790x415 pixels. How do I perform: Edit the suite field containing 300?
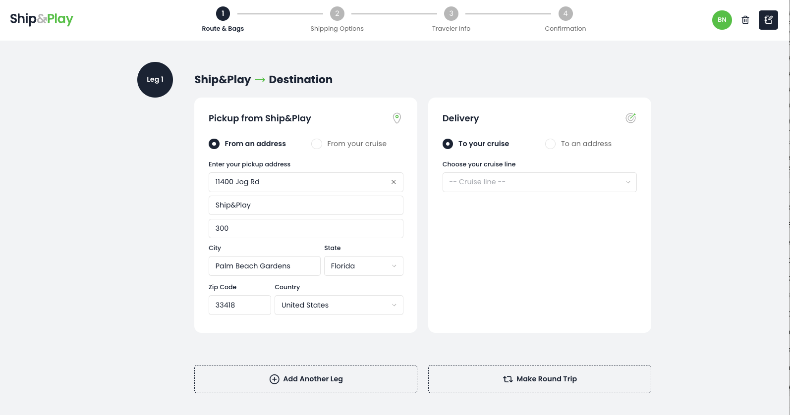coord(306,229)
